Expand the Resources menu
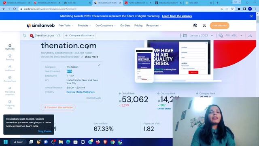The width and height of the screenshot is (259, 146). click(x=154, y=26)
